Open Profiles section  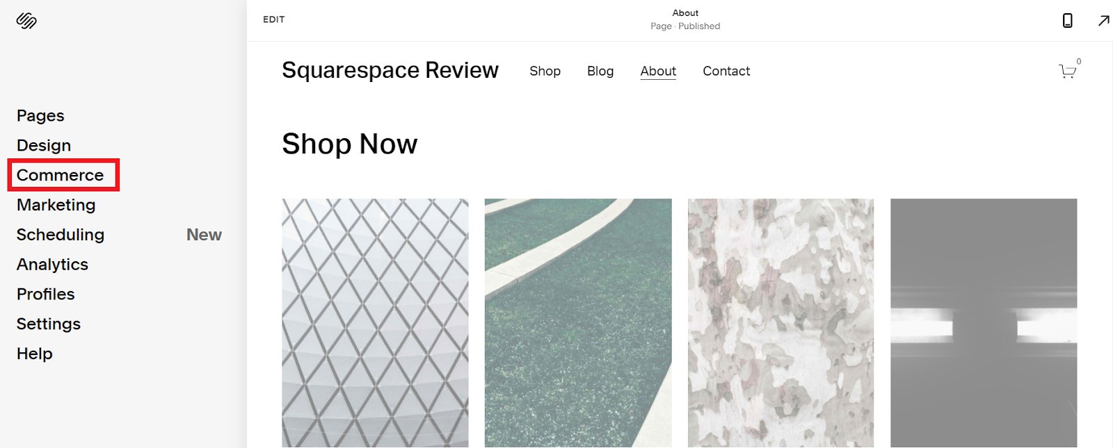pos(46,294)
